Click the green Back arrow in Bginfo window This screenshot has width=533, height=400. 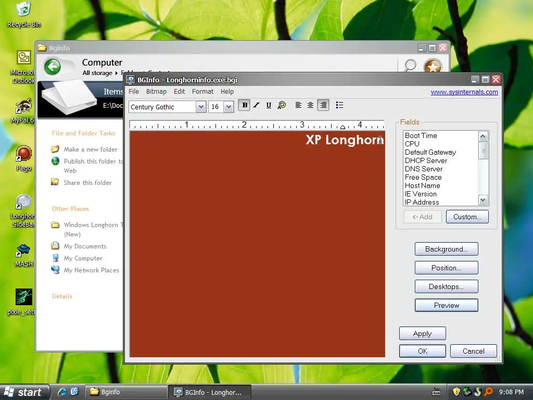53,66
